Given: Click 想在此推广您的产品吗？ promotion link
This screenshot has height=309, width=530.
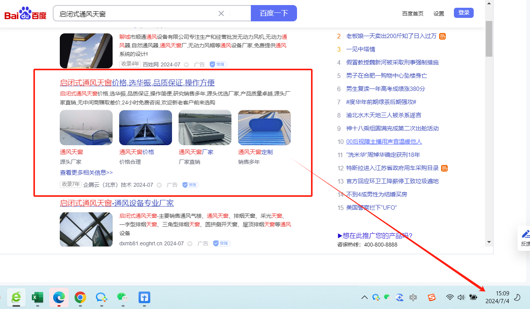Looking at the screenshot, I should coord(375,236).
